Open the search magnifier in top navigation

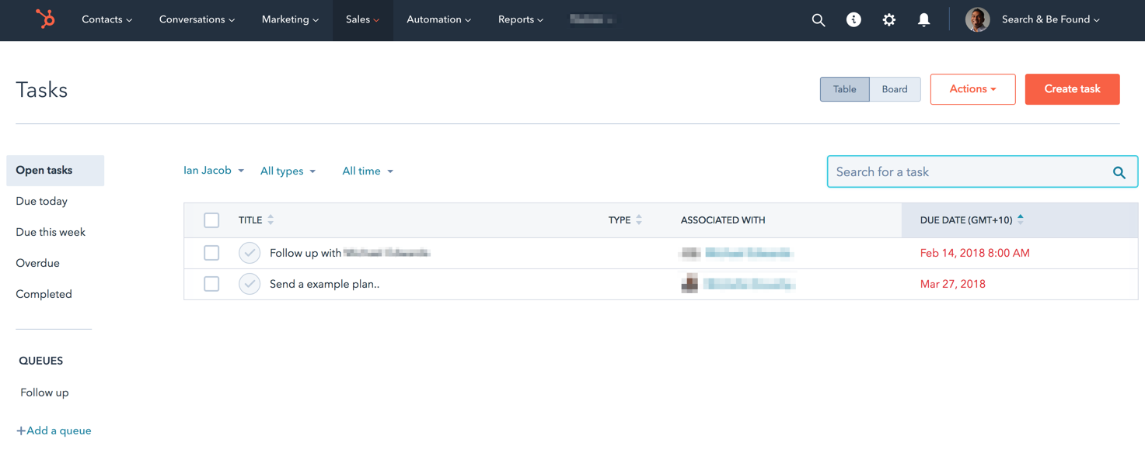[x=819, y=20]
